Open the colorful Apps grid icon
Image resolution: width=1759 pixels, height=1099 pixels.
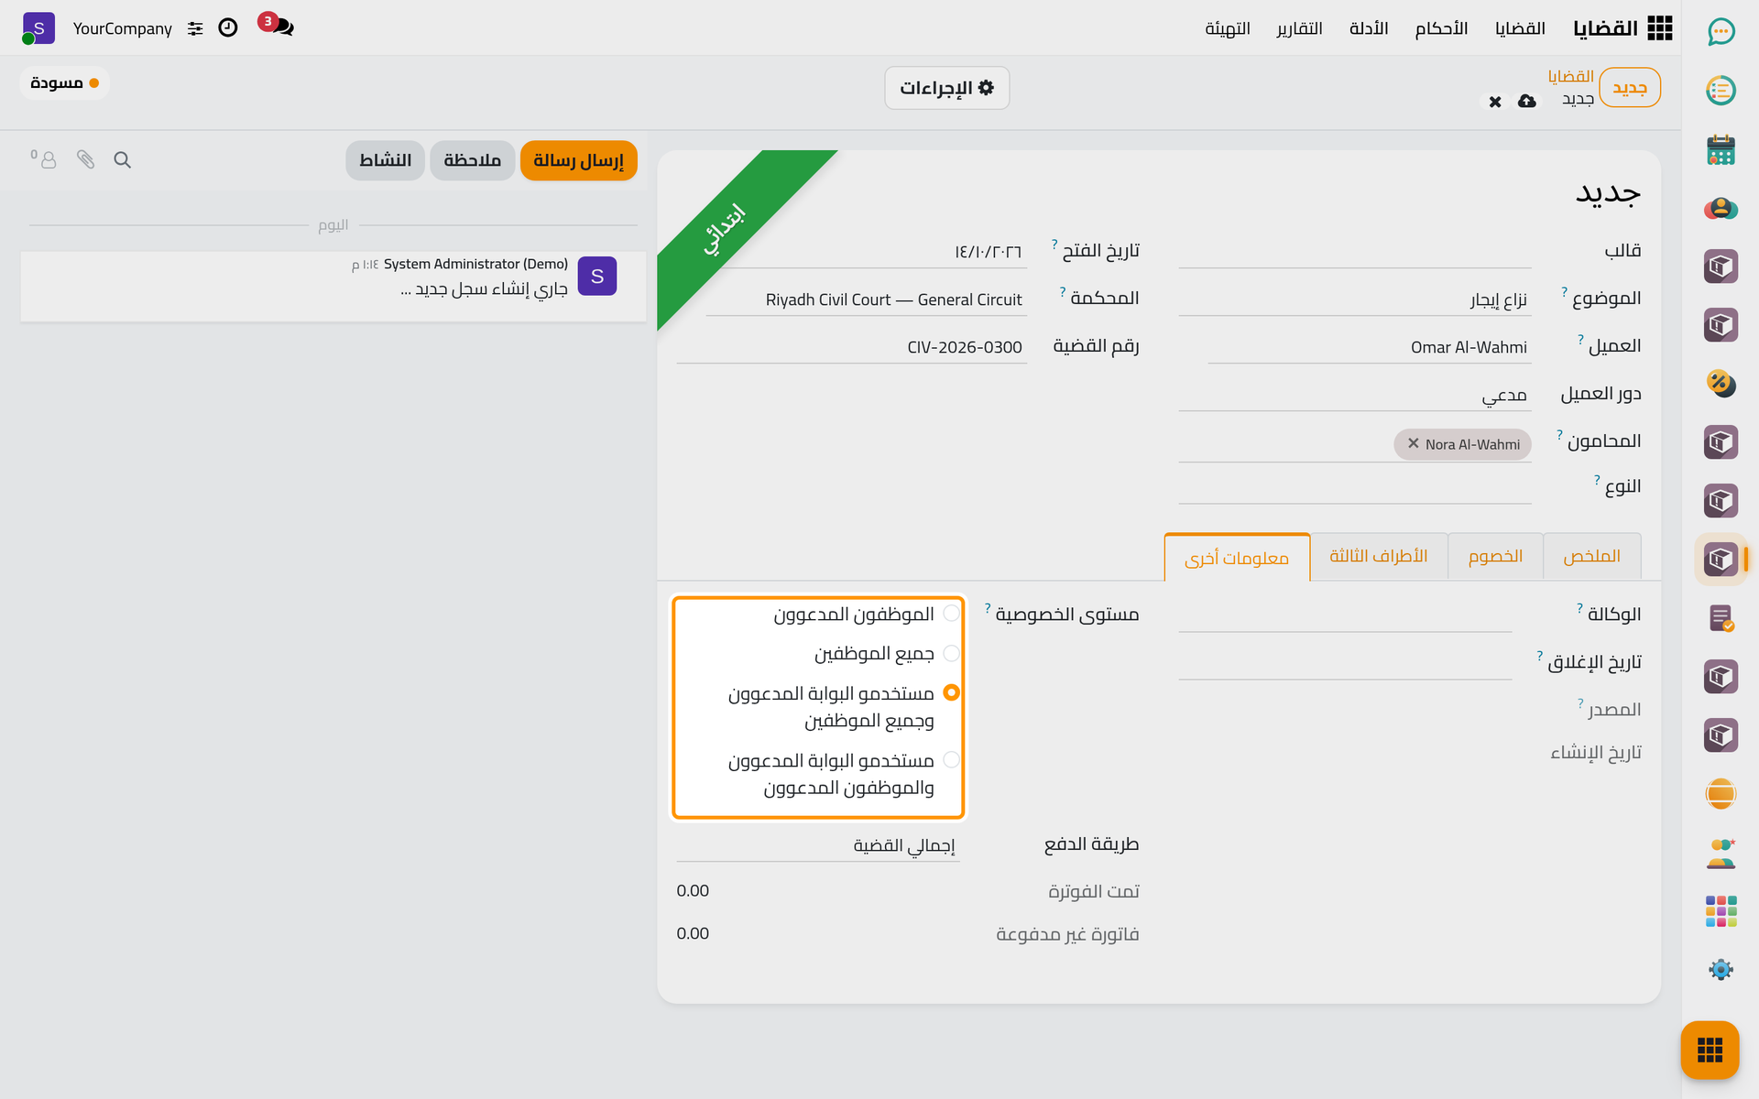(x=1721, y=911)
